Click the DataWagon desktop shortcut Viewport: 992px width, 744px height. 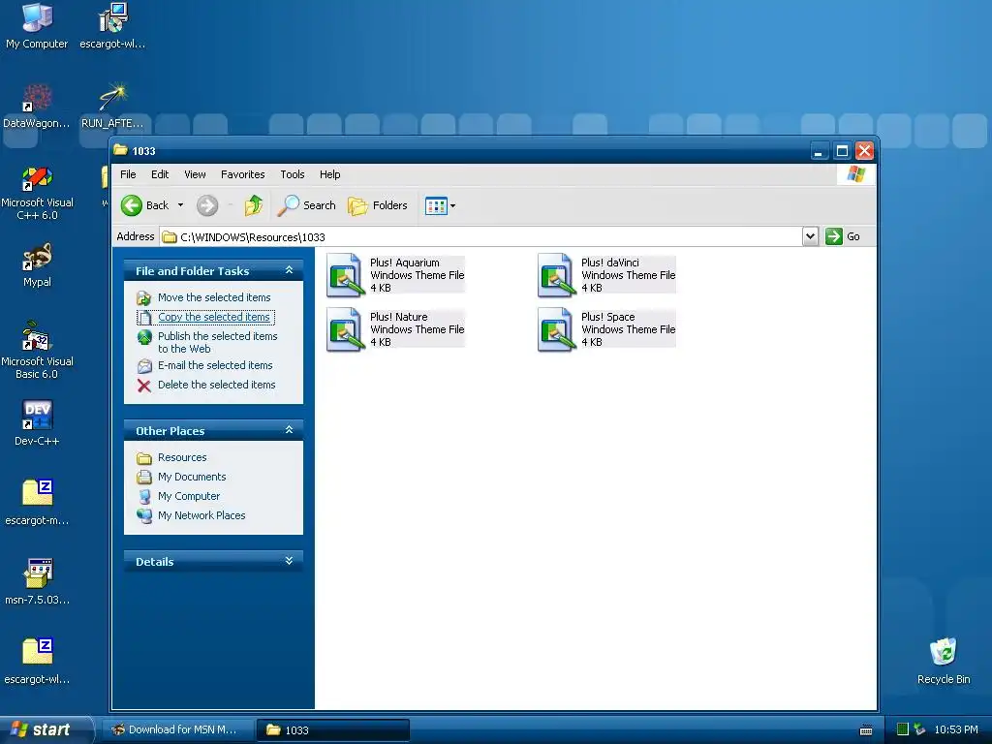pos(37,106)
